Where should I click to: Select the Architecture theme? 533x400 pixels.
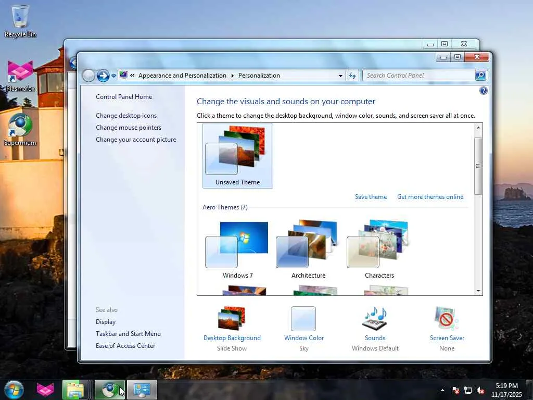coord(308,250)
